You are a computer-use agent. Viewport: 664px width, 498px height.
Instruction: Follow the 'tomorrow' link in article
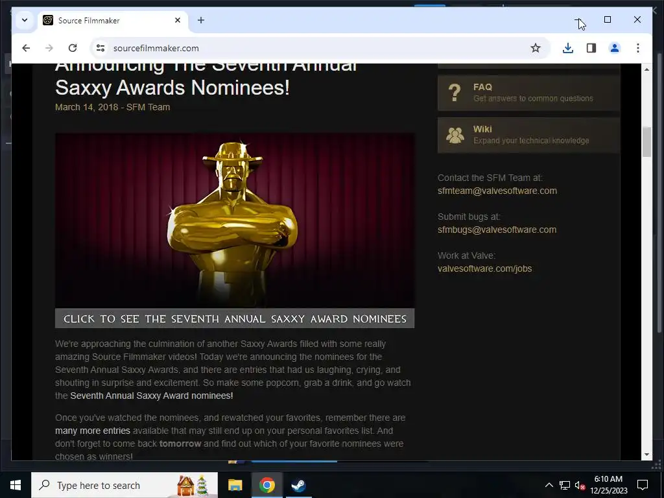(180, 444)
